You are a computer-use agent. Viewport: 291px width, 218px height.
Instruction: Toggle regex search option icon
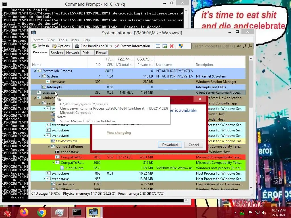[245, 46]
